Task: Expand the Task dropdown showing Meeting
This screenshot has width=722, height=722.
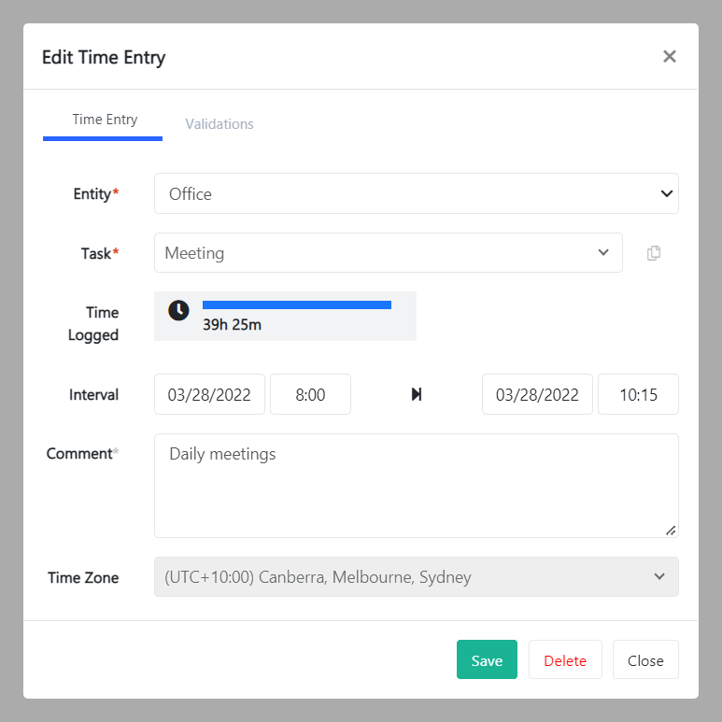Action: (388, 253)
